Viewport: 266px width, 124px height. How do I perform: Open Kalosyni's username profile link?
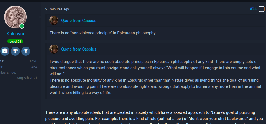coord(15,34)
